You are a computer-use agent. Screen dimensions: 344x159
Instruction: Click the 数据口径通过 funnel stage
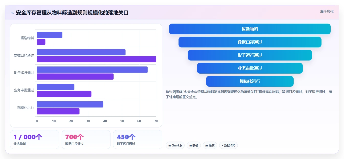(250, 42)
